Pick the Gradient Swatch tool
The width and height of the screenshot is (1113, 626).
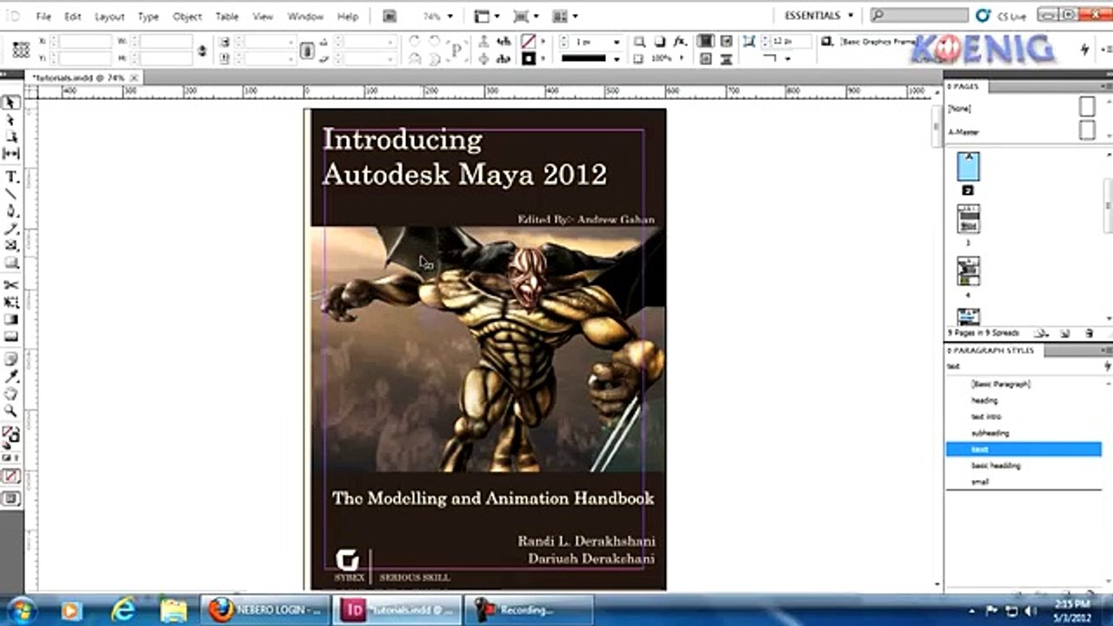tap(11, 319)
